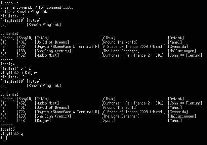The width and height of the screenshot is (207, 145).
Task: Click the "playlist> q" quit command line
Action: click(12, 134)
